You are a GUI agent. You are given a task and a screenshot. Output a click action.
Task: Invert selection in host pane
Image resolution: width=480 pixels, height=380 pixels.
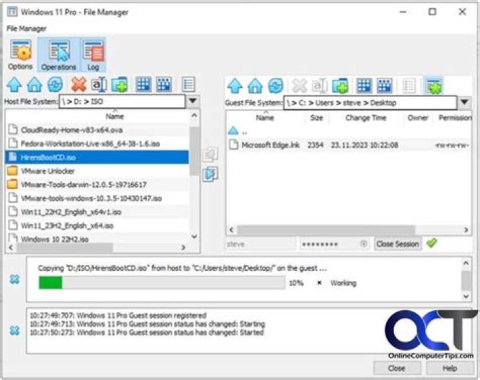coord(164,85)
